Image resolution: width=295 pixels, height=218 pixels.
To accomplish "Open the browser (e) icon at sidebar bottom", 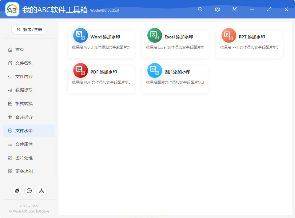I will point(17,191).
